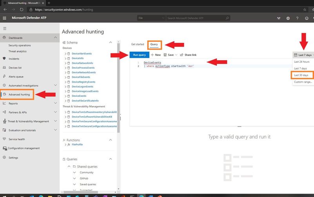Screen dimensions: 314x197
Task: Select the DeviceInfo table
Action: 78,58
